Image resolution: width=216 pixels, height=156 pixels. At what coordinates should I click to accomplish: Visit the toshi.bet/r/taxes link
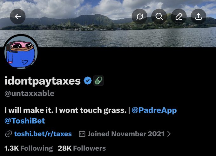tap(43, 134)
